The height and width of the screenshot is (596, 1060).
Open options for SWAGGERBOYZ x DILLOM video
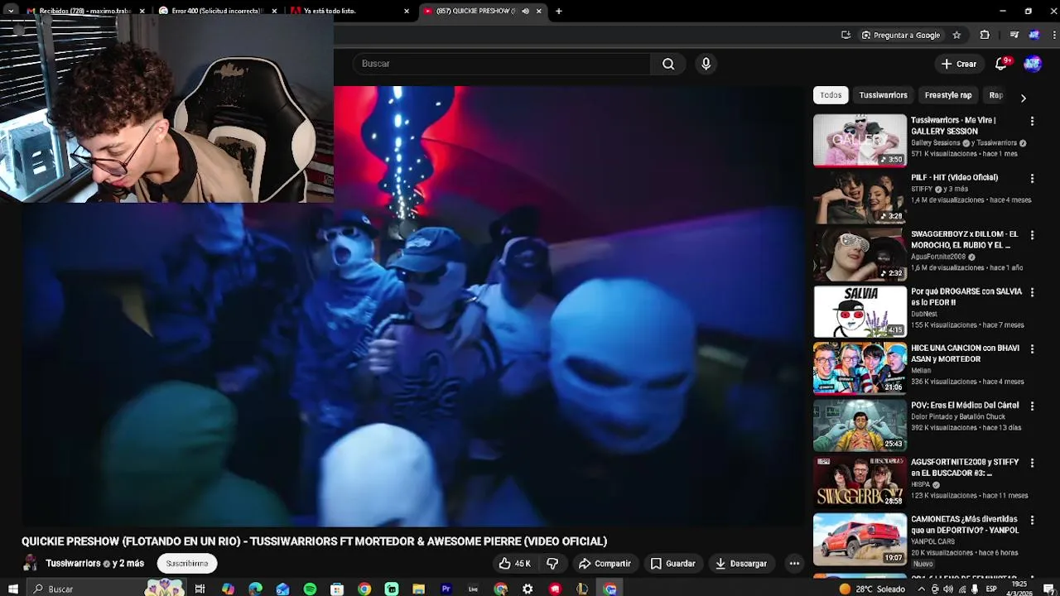point(1032,235)
